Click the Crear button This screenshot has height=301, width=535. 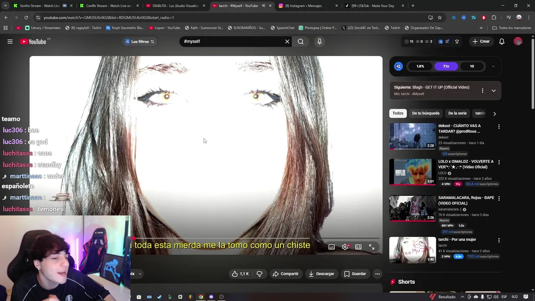pyautogui.click(x=481, y=41)
